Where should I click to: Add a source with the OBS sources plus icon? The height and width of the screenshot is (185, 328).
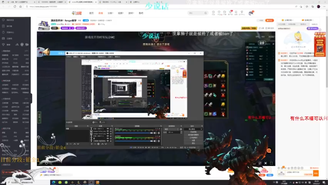pos(91,144)
